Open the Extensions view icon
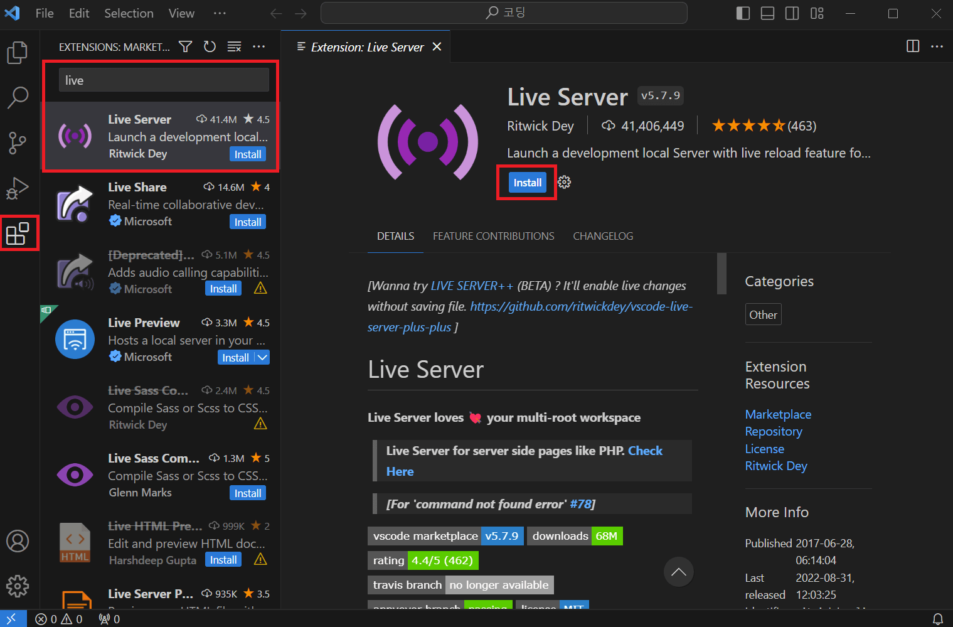Image resolution: width=953 pixels, height=627 pixels. (18, 233)
